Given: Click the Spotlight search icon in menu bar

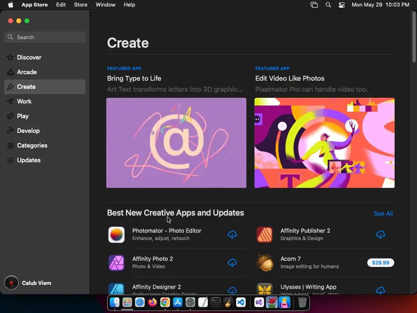Looking at the screenshot, I should 328,5.
